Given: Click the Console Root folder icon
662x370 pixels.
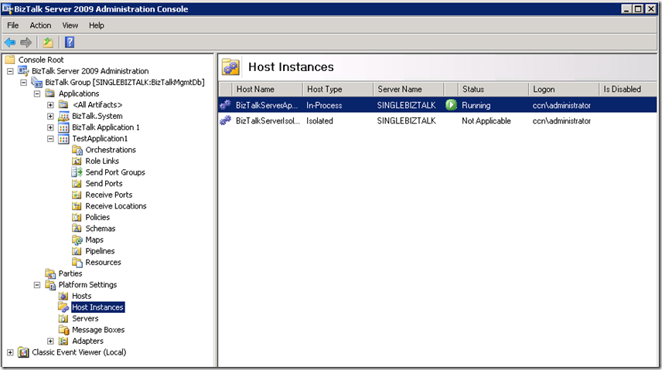Looking at the screenshot, I should click(x=10, y=59).
